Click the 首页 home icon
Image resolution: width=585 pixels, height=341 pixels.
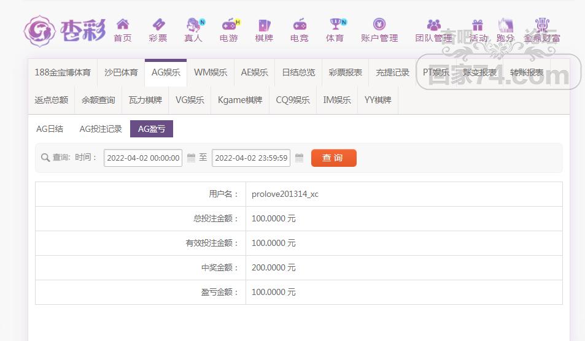tap(123, 25)
